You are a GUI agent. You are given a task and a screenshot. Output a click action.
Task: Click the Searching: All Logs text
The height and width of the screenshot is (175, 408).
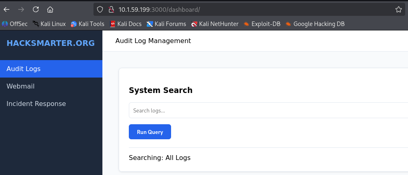[160, 158]
